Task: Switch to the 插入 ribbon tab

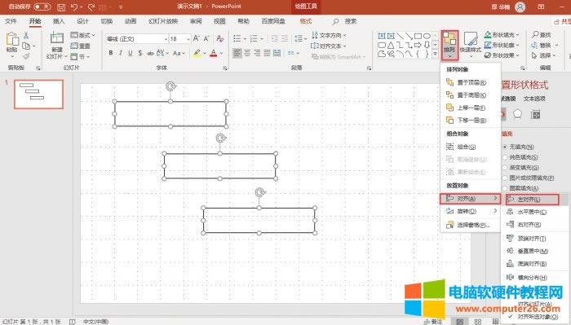Action: pos(58,21)
